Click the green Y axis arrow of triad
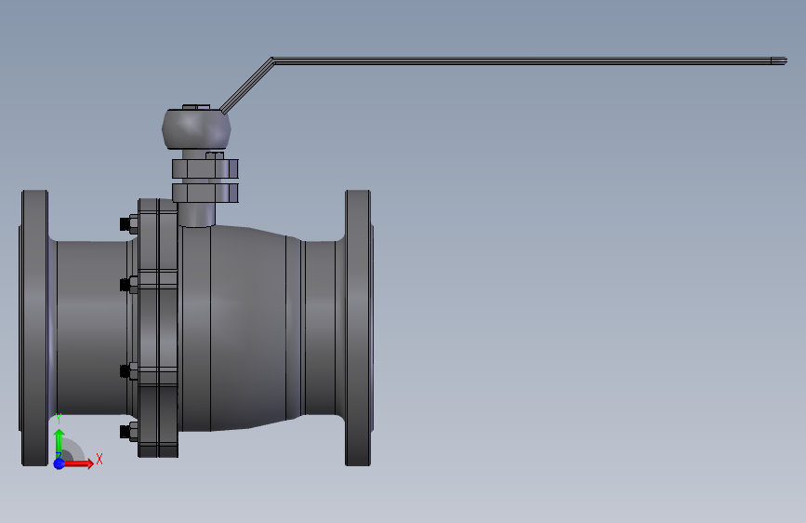 59,443
